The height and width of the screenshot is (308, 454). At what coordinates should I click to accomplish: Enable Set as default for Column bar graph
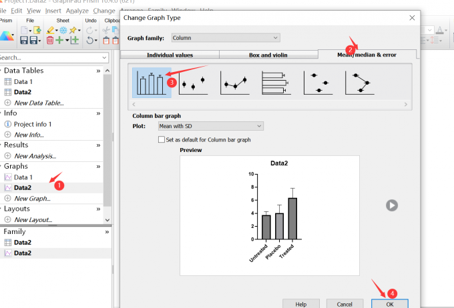click(x=162, y=140)
